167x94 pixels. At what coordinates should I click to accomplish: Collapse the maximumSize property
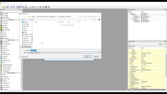(x=129, y=53)
